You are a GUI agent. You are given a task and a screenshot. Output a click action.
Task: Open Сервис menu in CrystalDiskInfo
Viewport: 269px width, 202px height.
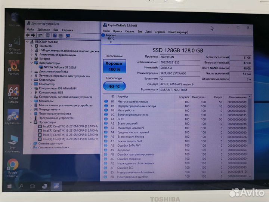(130, 31)
